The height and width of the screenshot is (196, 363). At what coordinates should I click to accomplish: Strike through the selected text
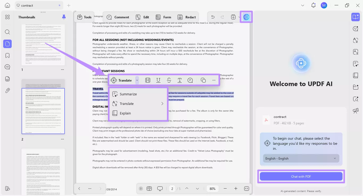click(x=169, y=80)
